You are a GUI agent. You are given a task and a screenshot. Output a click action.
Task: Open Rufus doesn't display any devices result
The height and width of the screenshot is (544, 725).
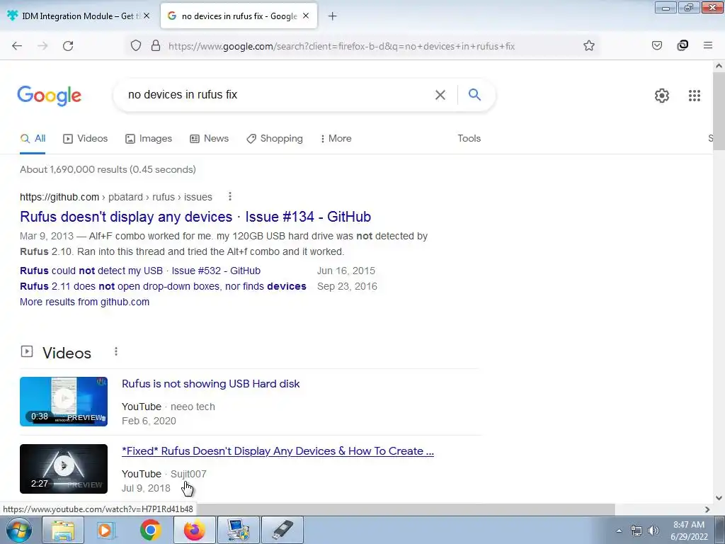coord(195,217)
